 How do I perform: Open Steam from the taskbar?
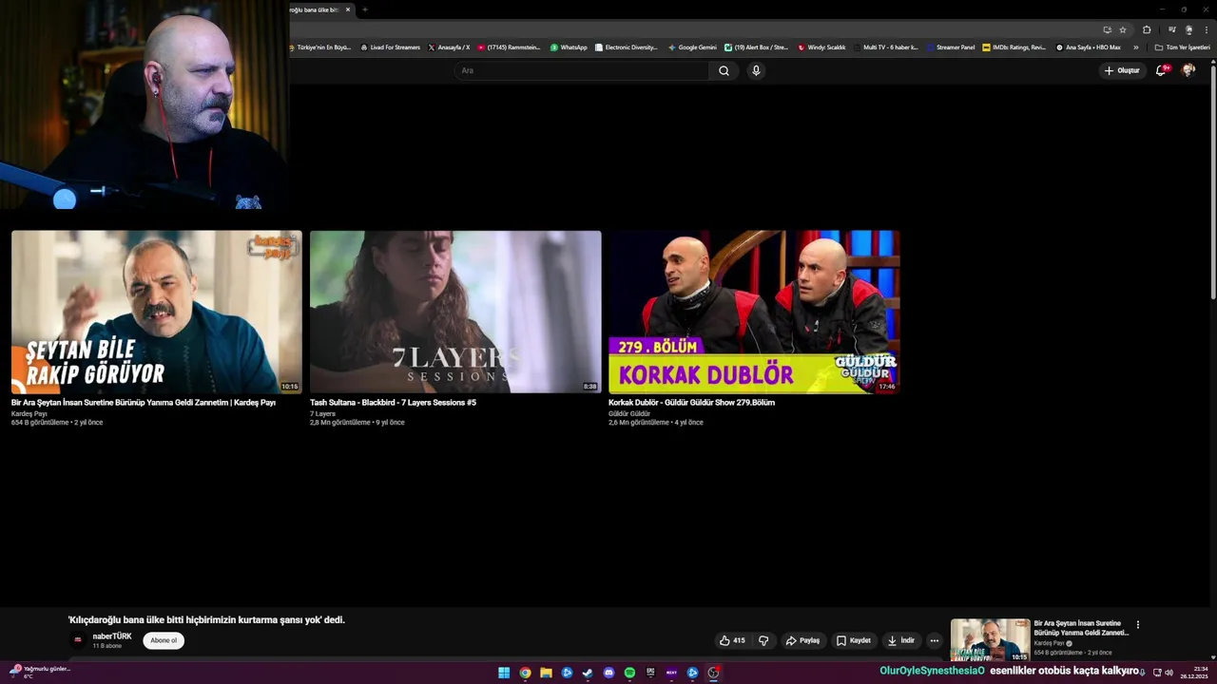588,673
